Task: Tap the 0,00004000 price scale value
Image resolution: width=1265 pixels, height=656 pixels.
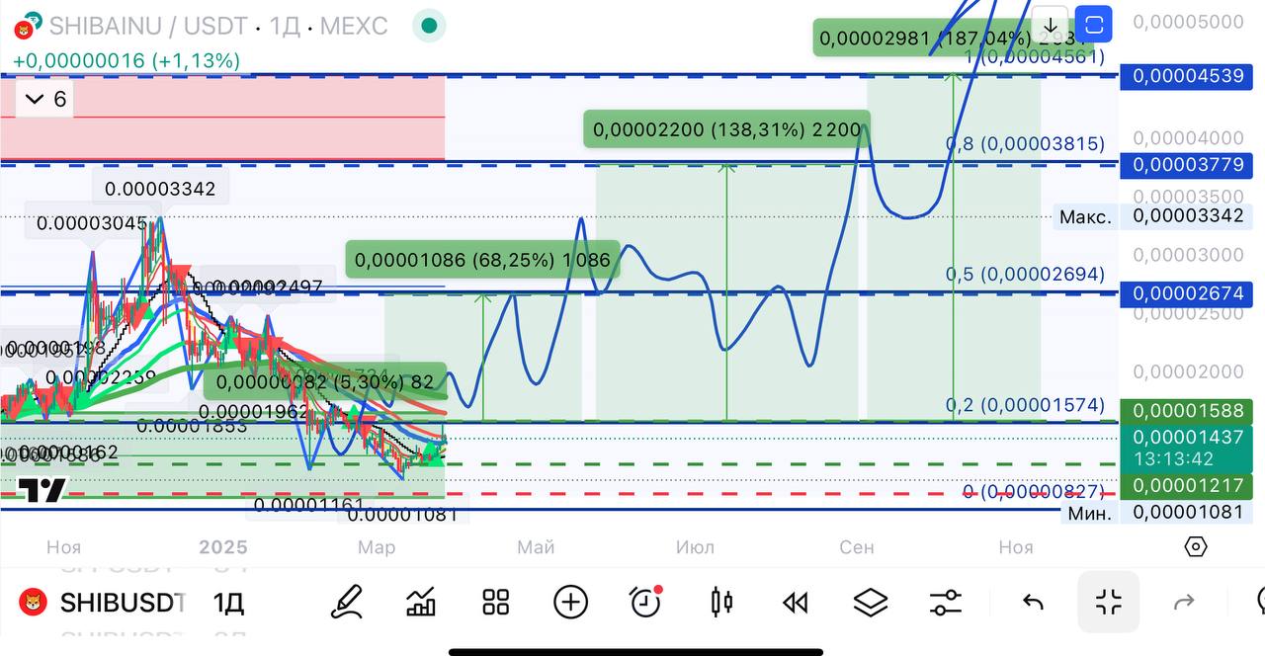Action: pos(1188,137)
